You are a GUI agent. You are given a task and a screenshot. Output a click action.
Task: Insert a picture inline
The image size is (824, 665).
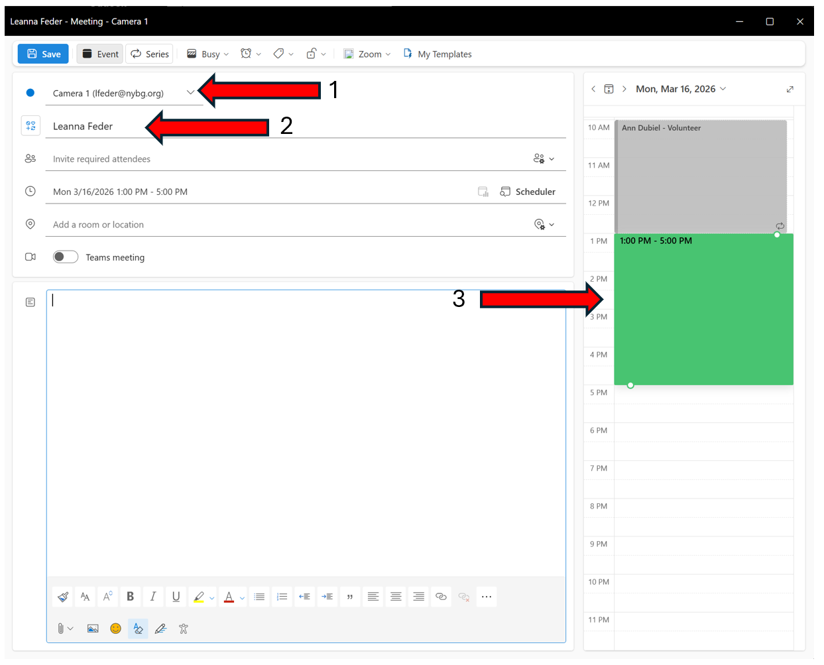93,629
